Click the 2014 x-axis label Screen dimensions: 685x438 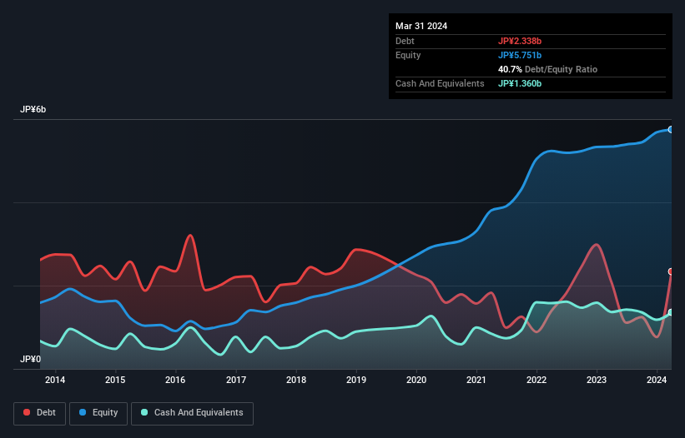pos(55,381)
